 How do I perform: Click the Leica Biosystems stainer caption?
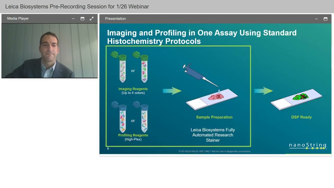coord(213,135)
